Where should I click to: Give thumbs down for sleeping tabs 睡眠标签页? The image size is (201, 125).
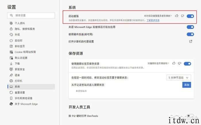point(179,63)
